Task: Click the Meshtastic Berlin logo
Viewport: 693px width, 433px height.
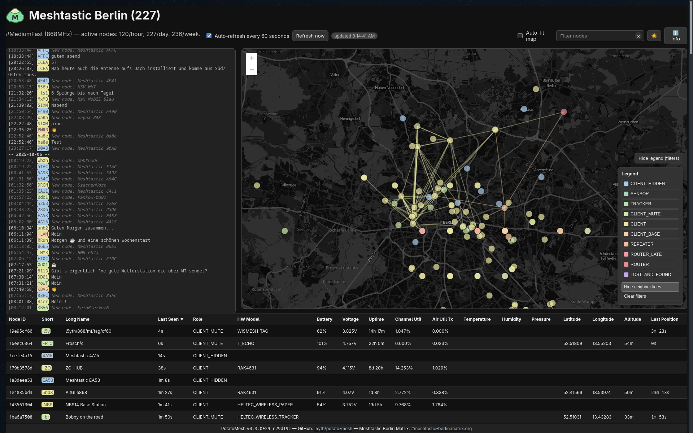Action: pyautogui.click(x=15, y=15)
